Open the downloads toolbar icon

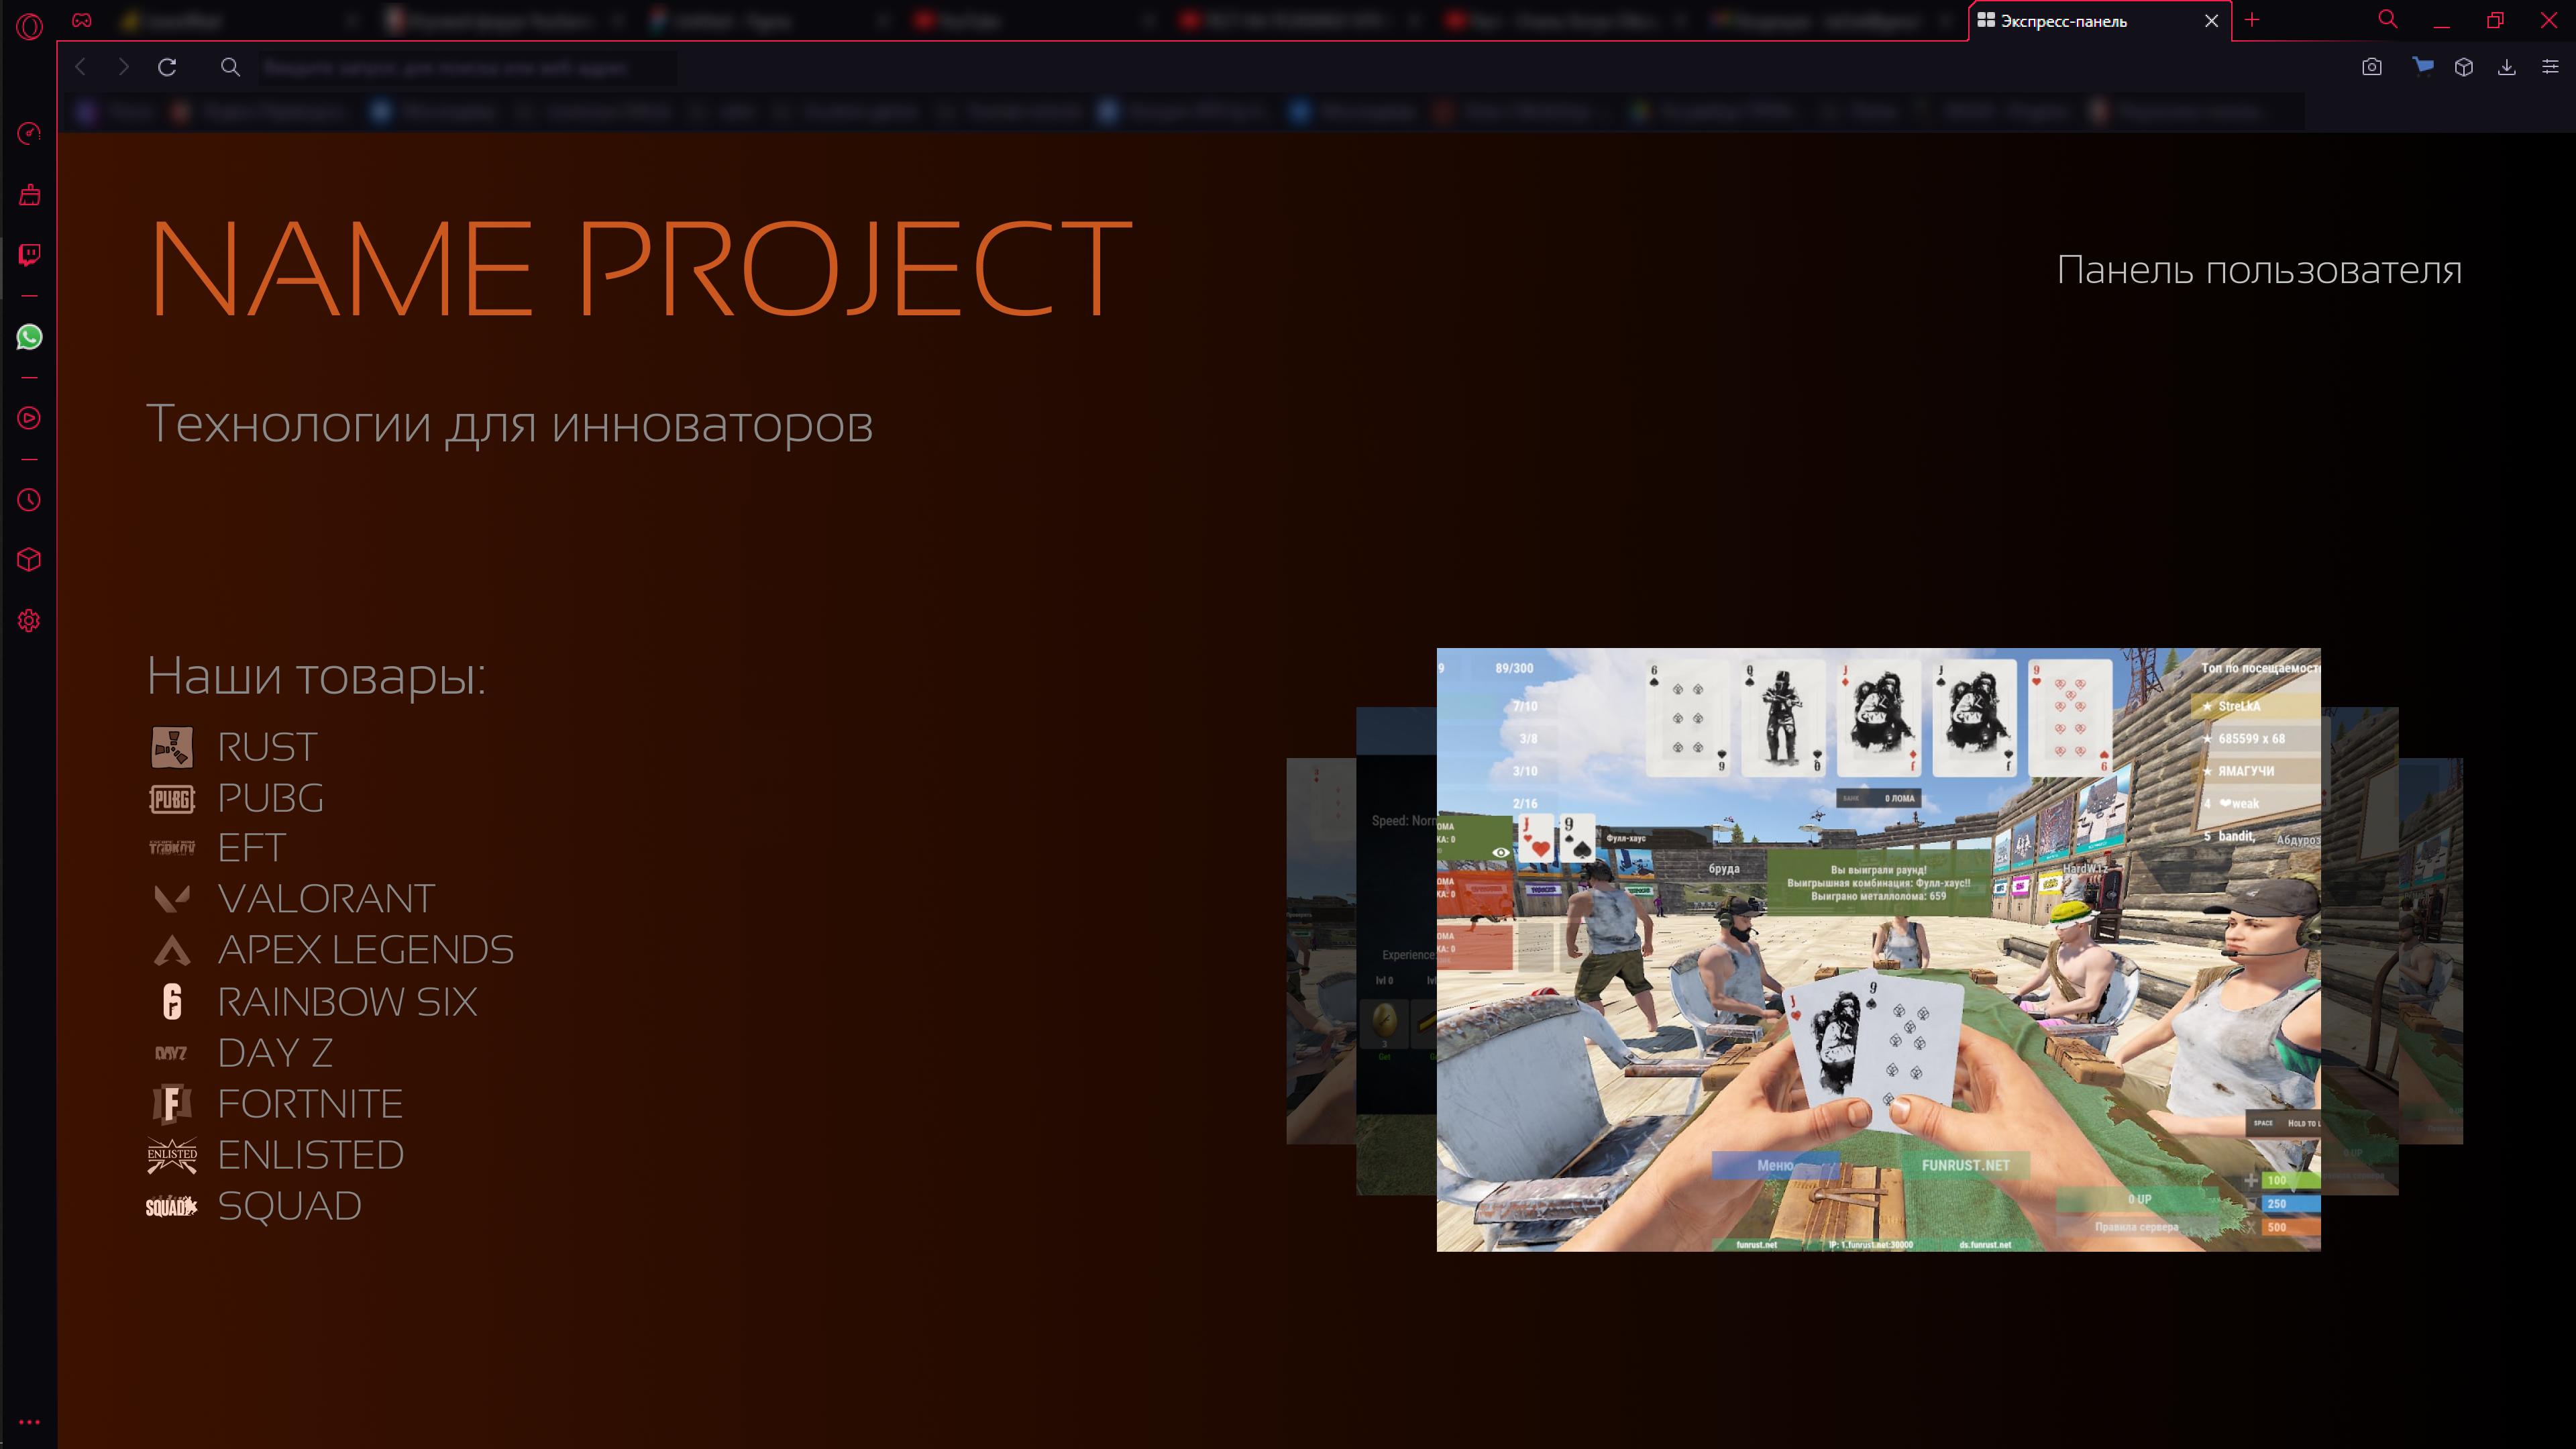tap(2507, 67)
